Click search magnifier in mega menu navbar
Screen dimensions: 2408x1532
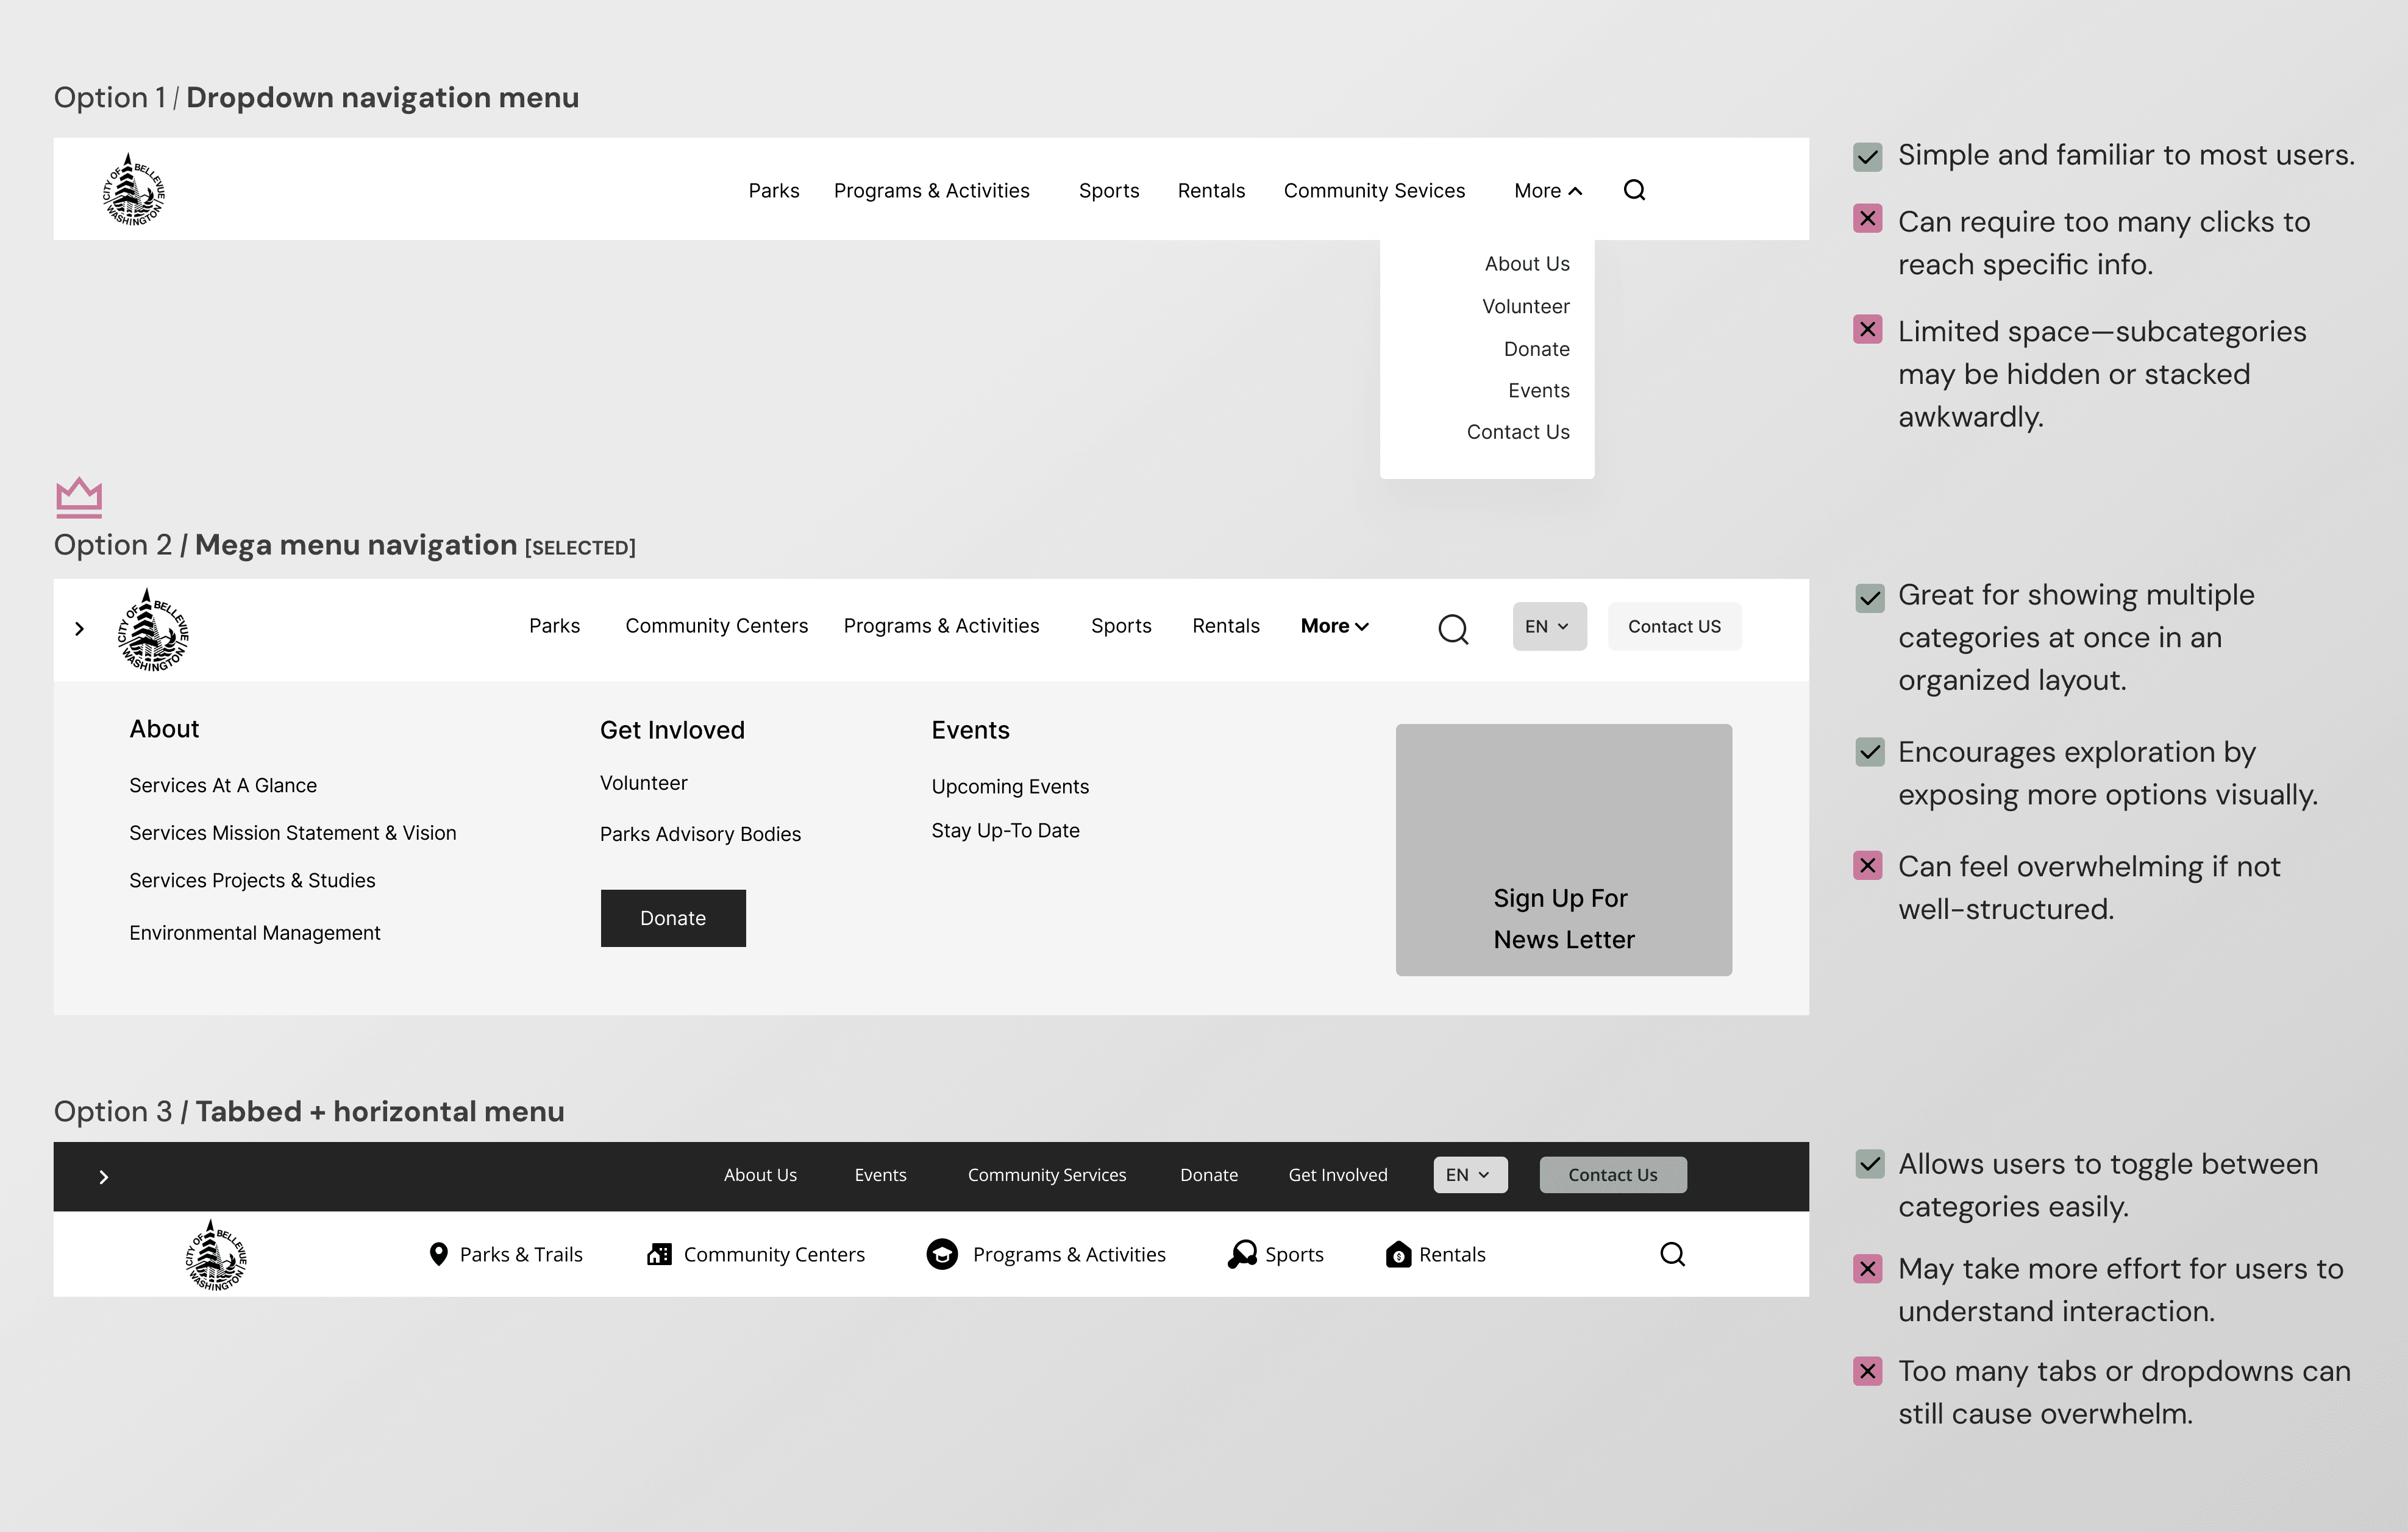pyautogui.click(x=1453, y=629)
